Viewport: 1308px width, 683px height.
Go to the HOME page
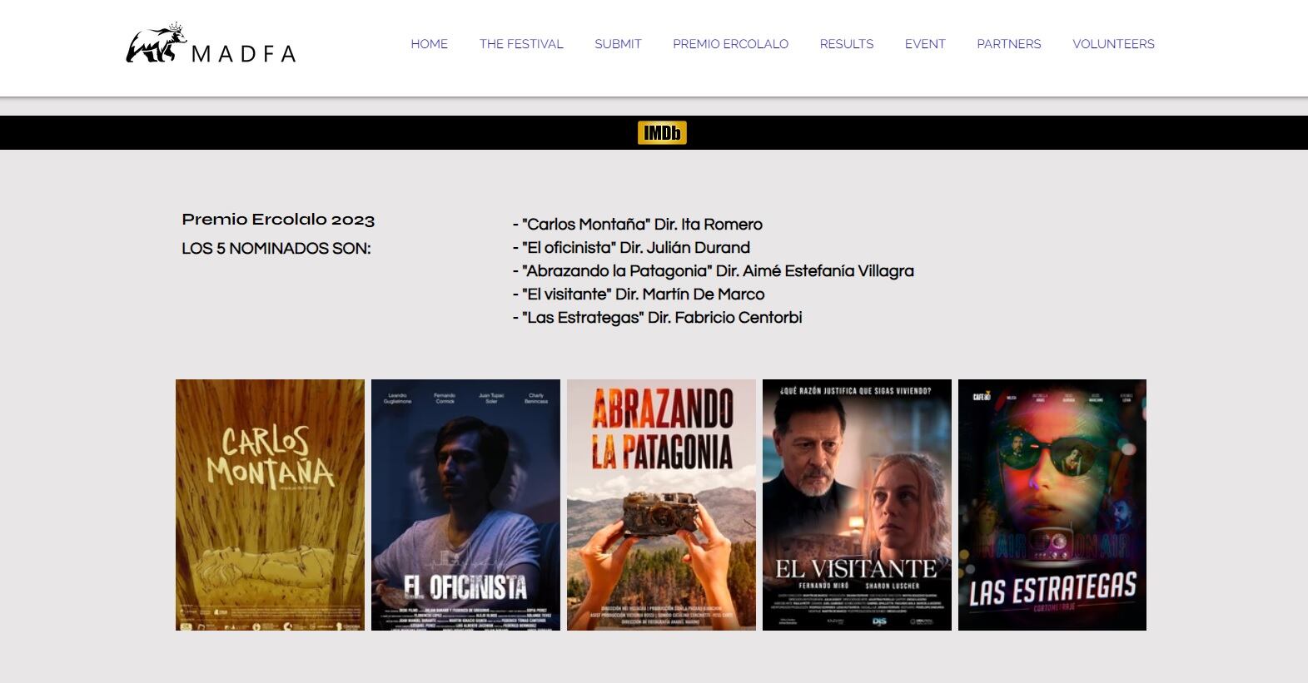coord(429,44)
